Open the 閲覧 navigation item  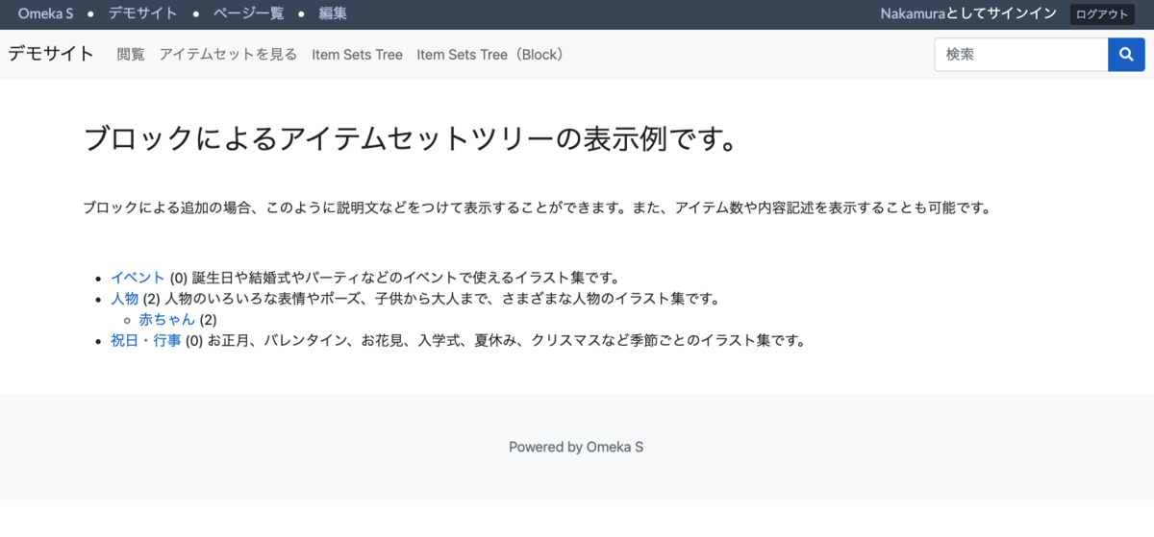coord(131,55)
